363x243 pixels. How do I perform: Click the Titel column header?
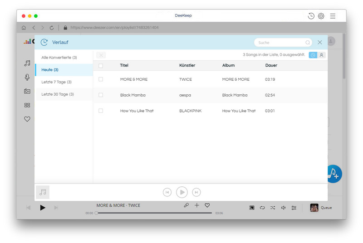coord(124,65)
